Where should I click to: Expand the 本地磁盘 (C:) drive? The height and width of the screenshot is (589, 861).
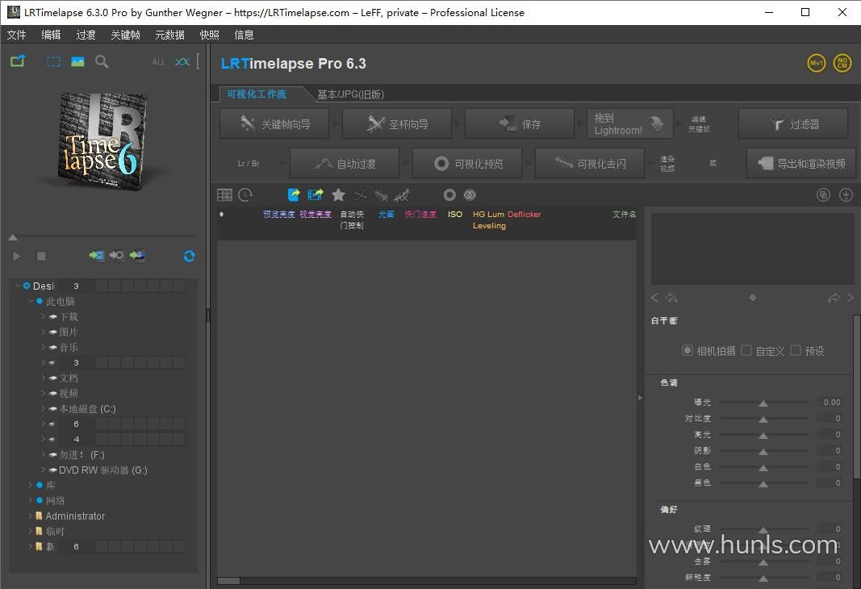coord(44,409)
